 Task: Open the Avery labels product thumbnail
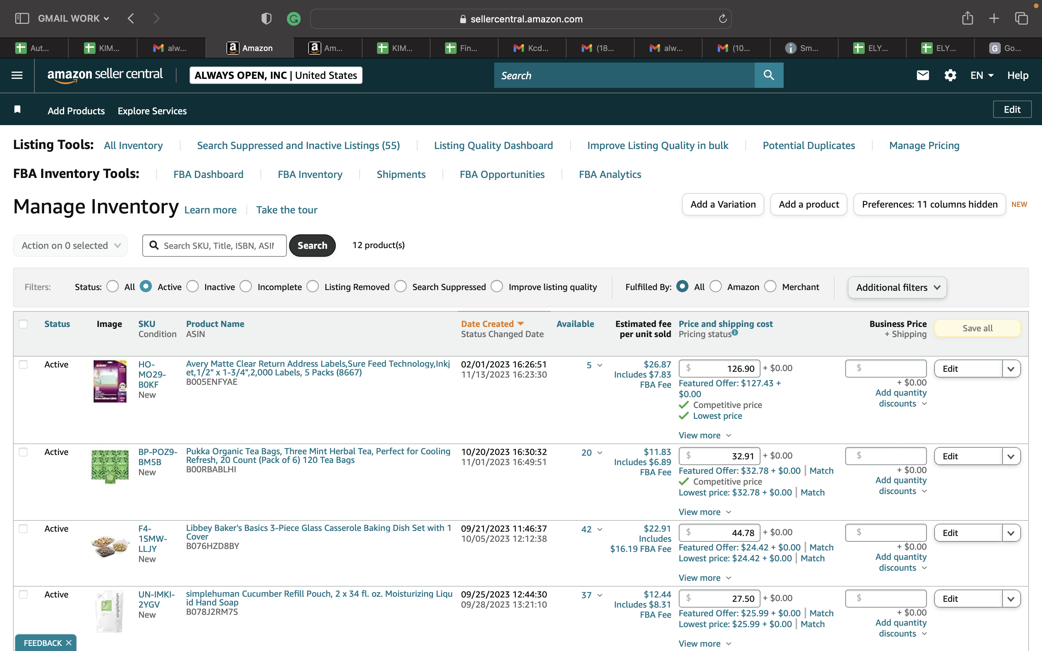(x=110, y=381)
